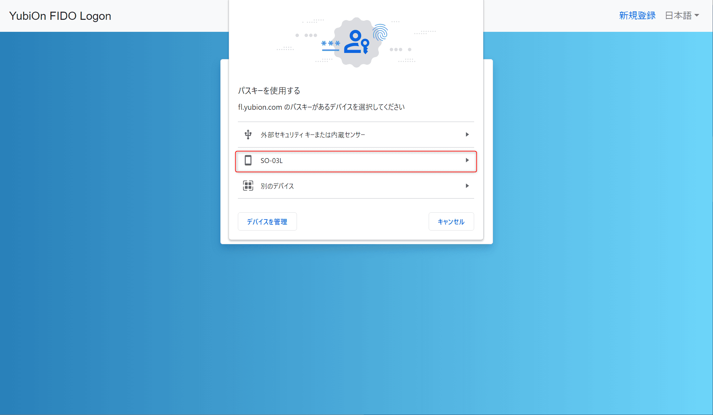Click the デバイスを管理 button
Screen dimensions: 713x415
267,221
